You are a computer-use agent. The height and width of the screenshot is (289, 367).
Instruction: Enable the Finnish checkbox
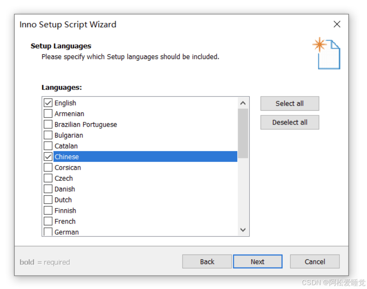coord(48,210)
